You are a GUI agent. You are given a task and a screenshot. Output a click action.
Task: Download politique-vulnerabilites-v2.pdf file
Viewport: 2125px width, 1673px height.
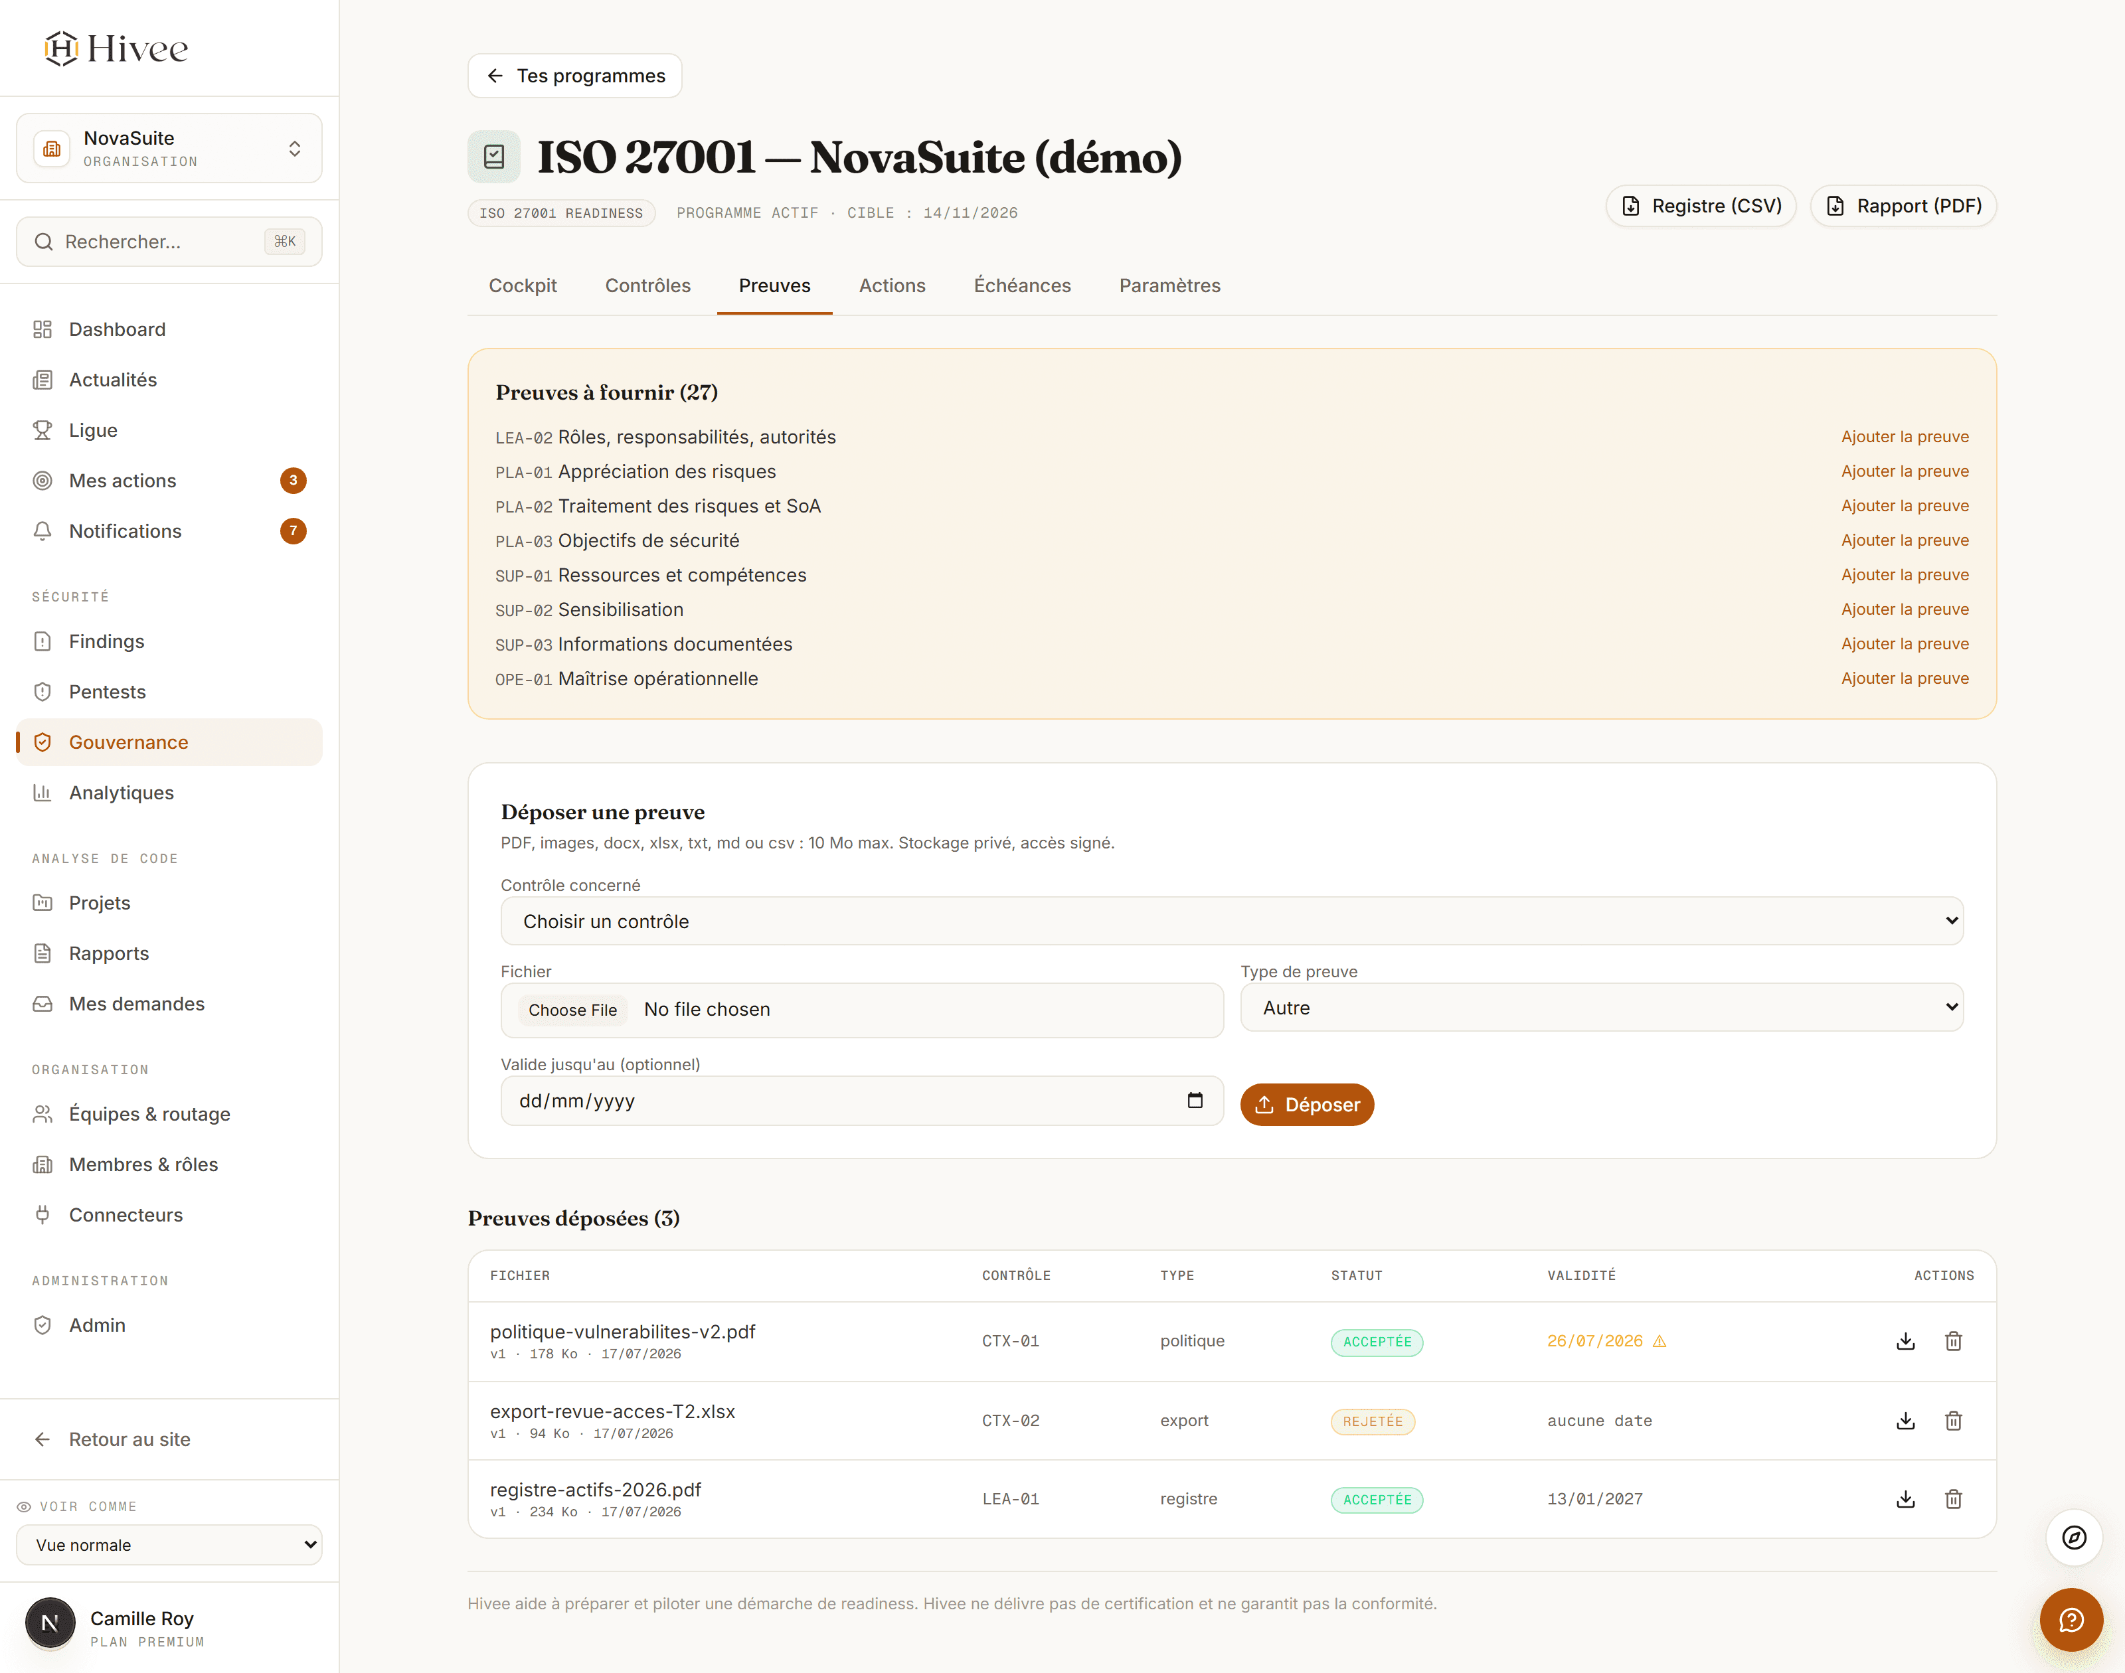click(x=1906, y=1341)
